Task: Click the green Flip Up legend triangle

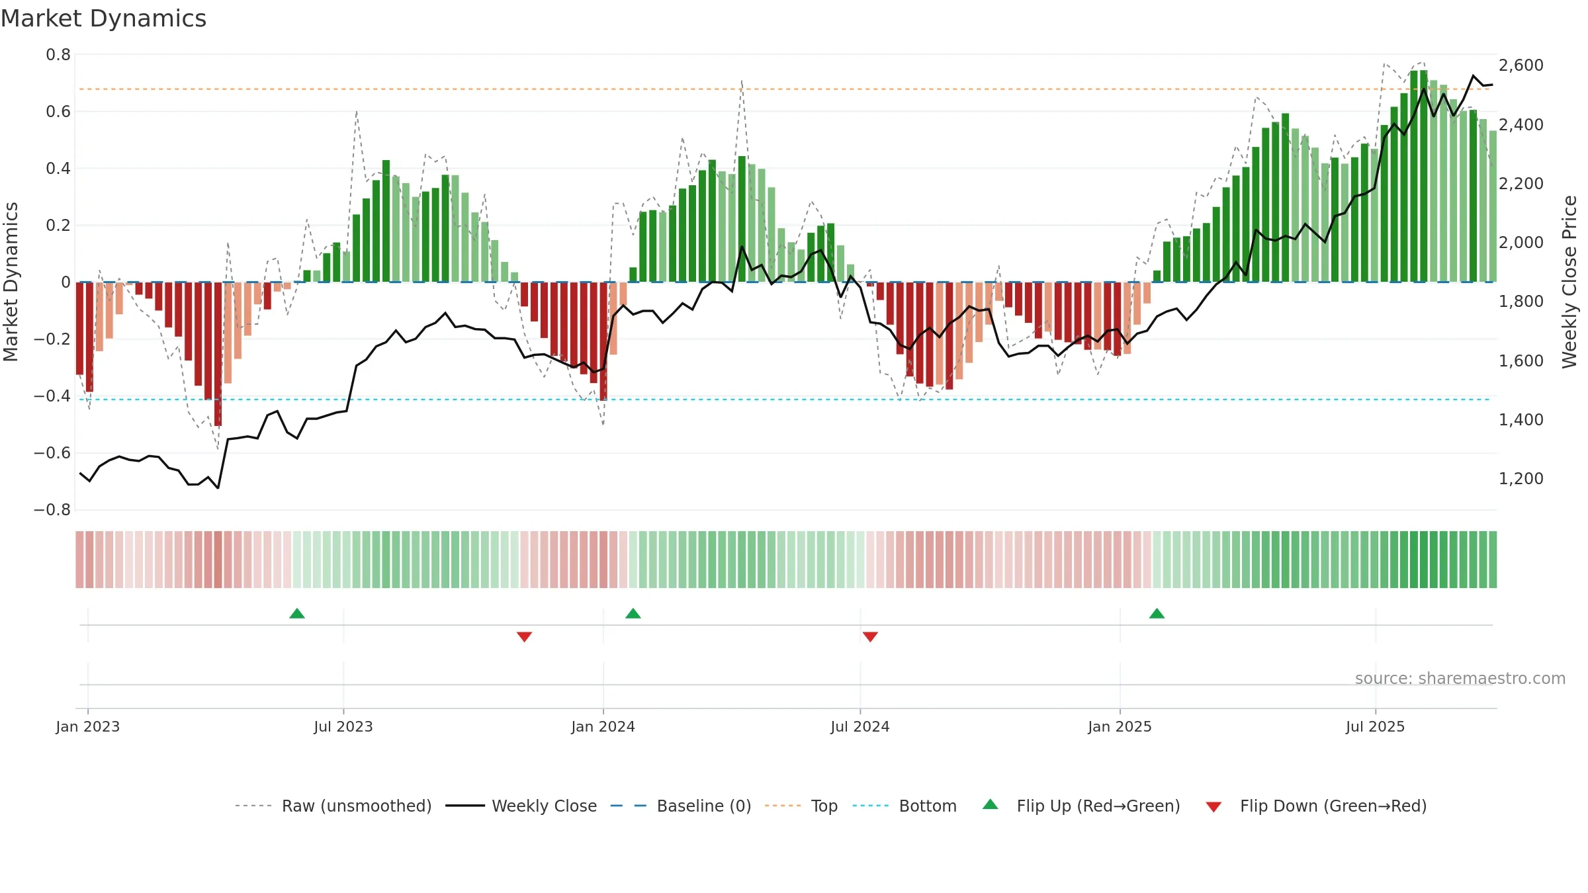Action: [x=991, y=804]
